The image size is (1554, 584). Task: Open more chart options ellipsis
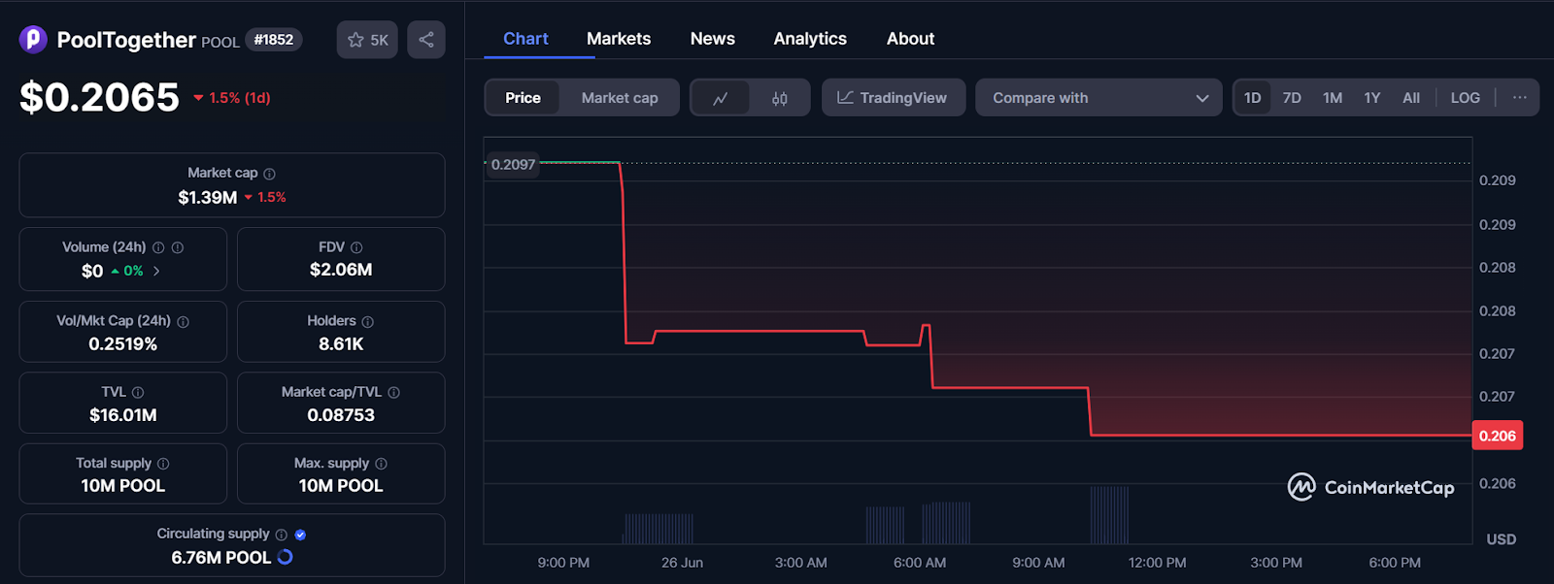pyautogui.click(x=1520, y=98)
